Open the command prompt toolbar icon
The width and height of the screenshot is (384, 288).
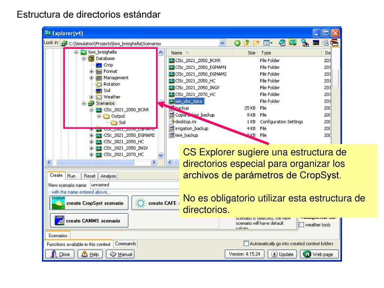316,43
